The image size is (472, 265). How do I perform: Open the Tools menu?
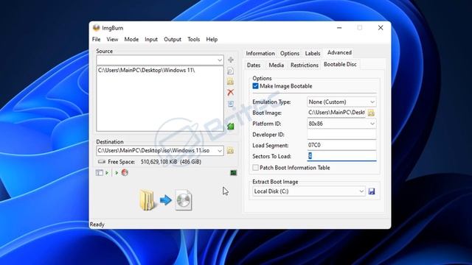(x=193, y=39)
